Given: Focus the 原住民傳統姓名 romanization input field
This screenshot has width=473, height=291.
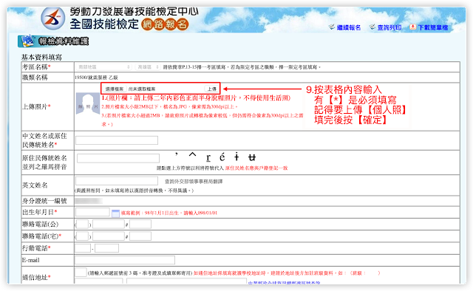Looking at the screenshot, I should point(118,158).
